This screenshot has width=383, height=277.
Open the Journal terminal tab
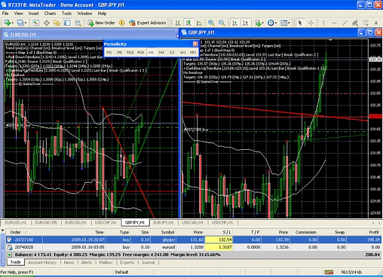148,262
